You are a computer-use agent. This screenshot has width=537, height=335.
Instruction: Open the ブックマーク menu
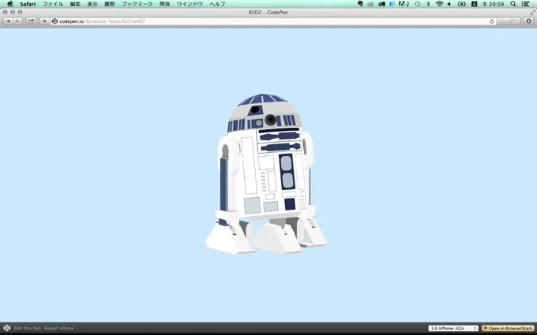(x=137, y=4)
